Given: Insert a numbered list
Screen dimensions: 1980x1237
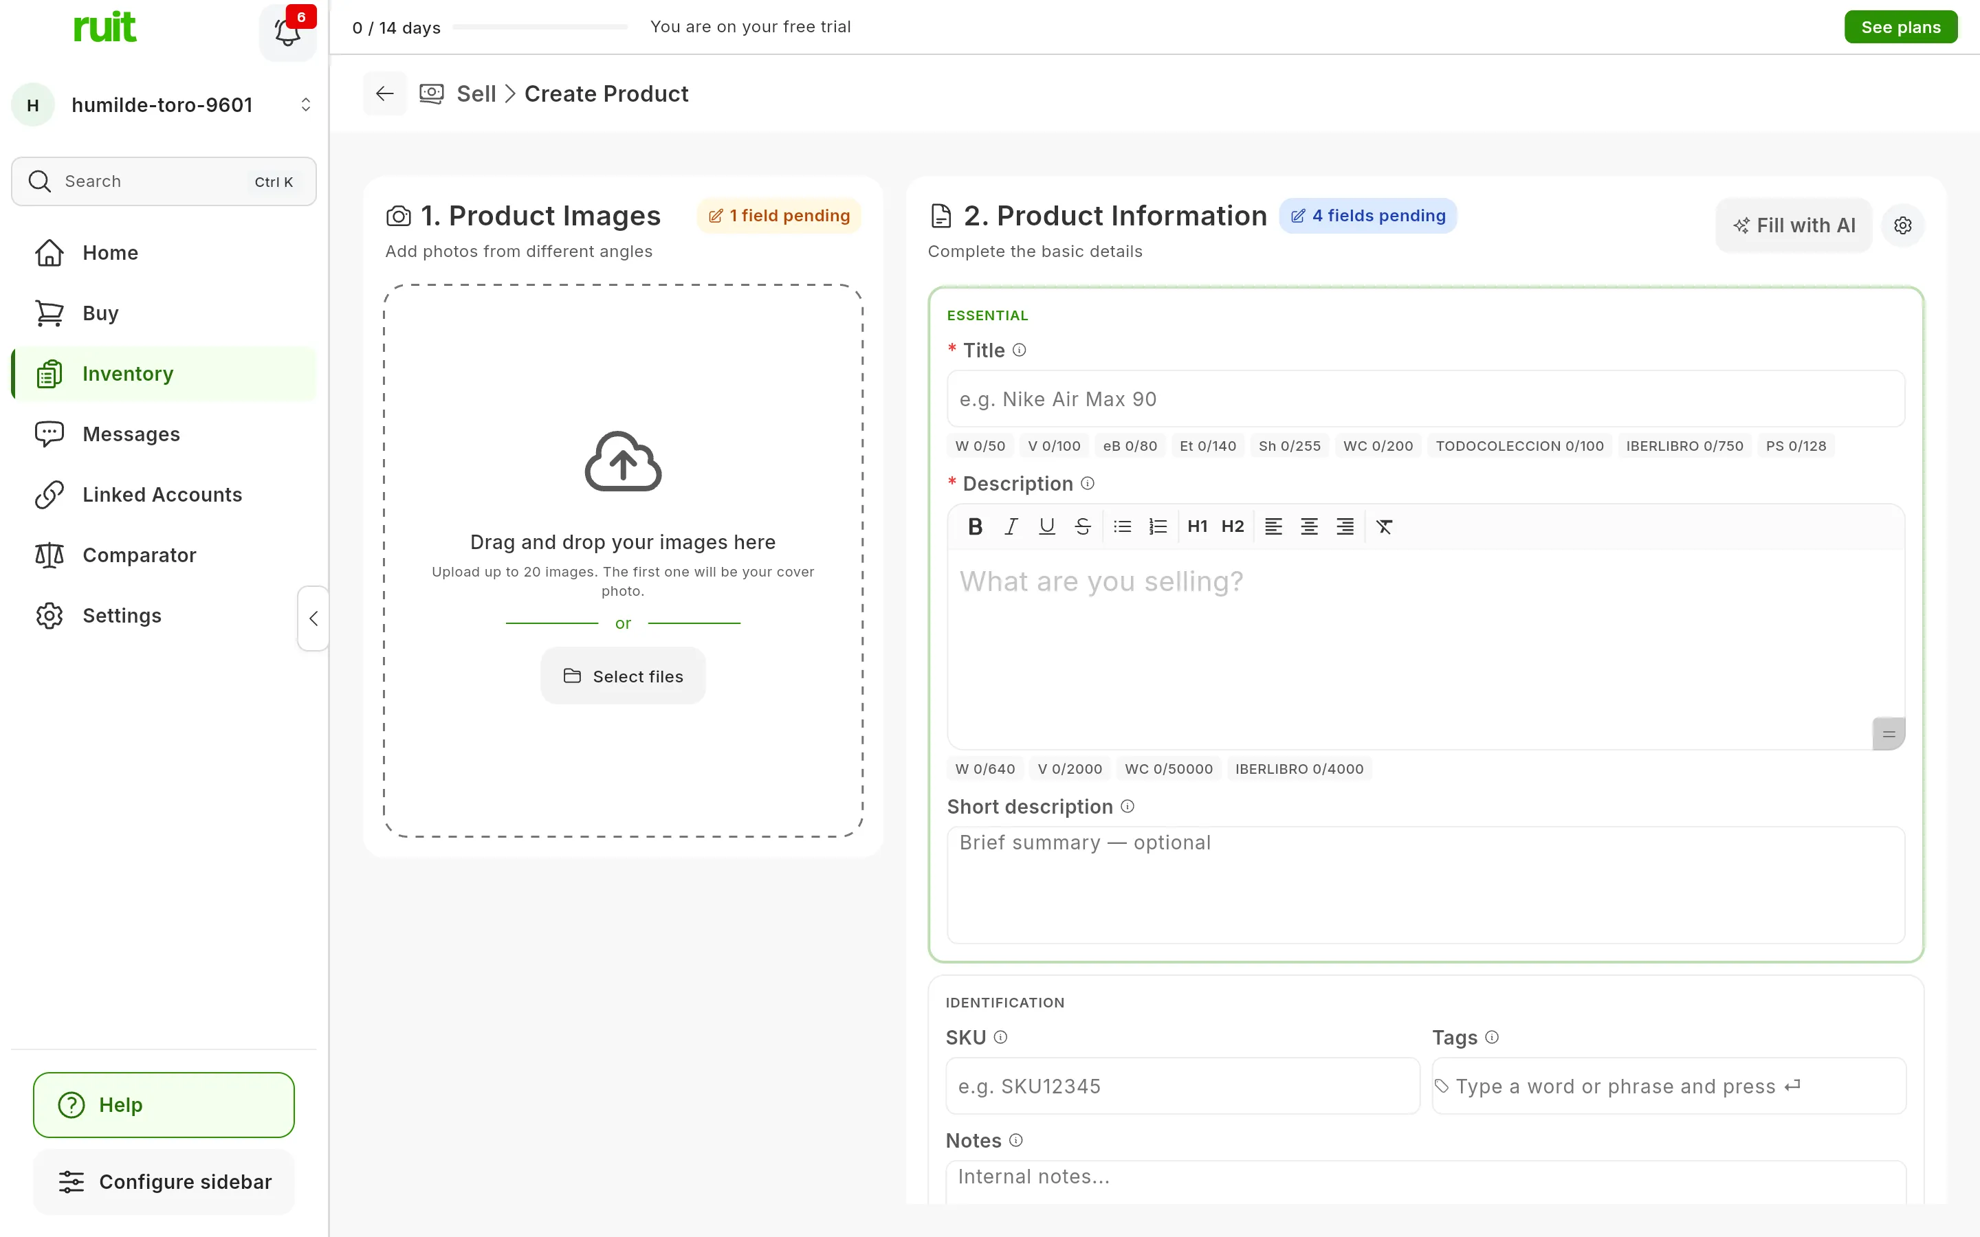Looking at the screenshot, I should (x=1158, y=526).
